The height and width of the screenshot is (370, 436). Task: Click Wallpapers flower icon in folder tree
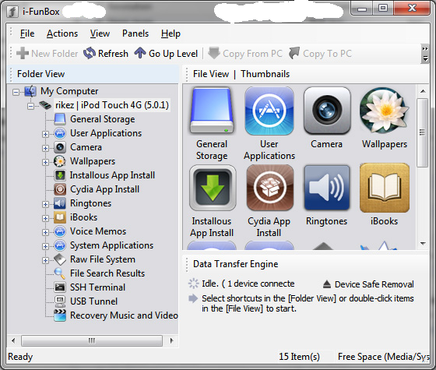click(60, 161)
